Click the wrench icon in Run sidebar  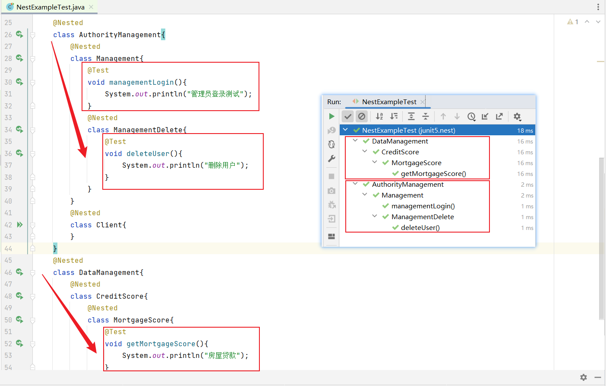(x=331, y=159)
